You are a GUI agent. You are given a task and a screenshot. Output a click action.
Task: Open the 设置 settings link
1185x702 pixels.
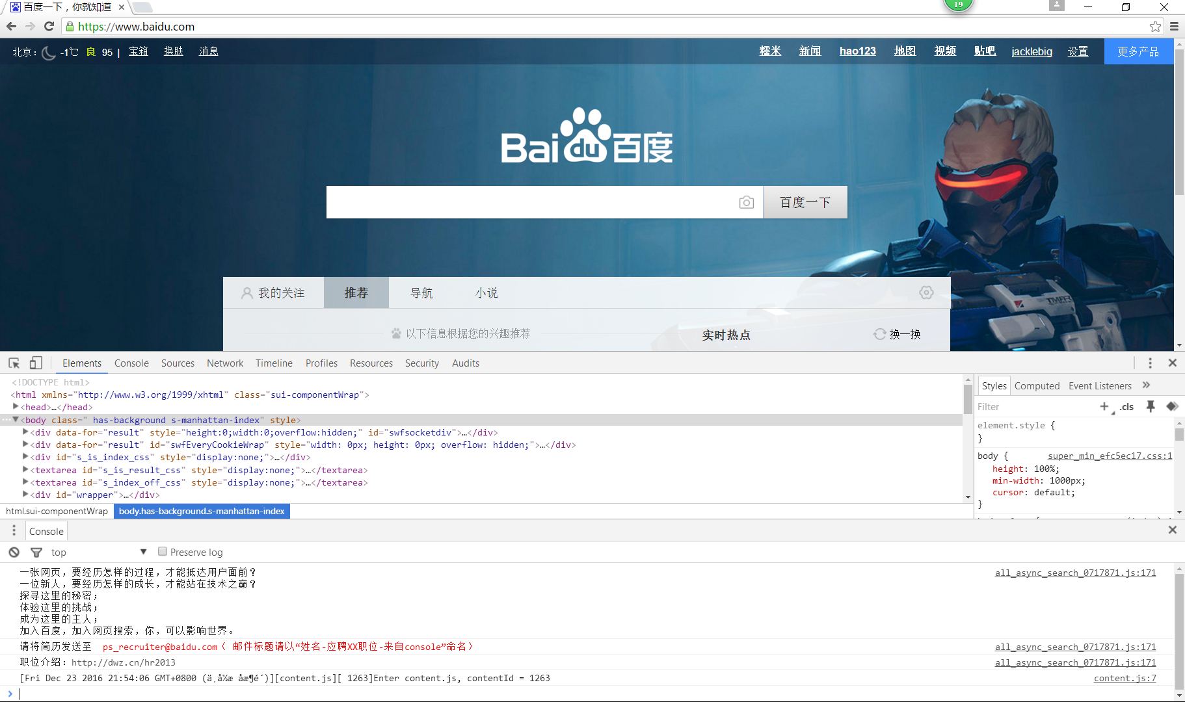(x=1078, y=51)
